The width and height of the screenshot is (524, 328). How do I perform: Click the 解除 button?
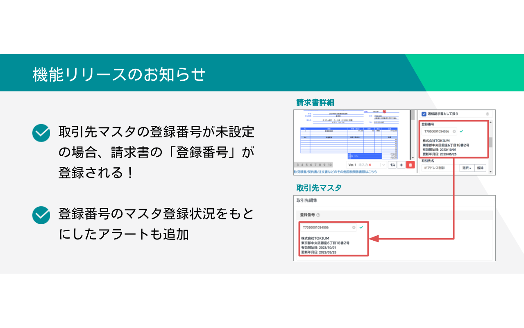[x=480, y=168]
